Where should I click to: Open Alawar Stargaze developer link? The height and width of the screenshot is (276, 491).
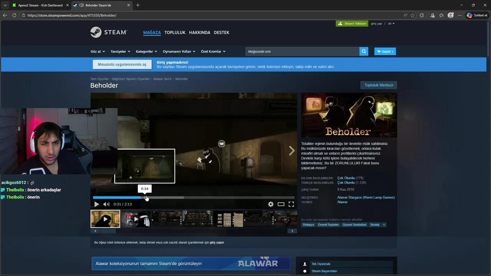click(x=366, y=197)
